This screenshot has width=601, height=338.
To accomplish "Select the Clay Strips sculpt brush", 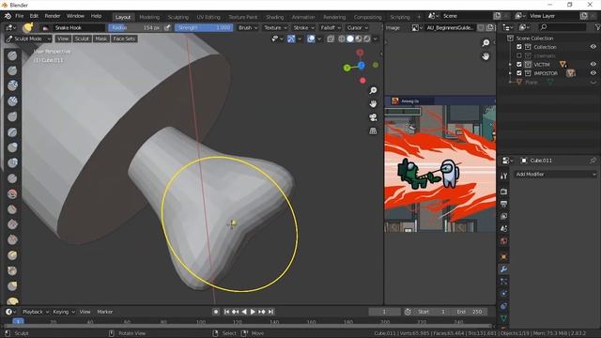I will pos(12,100).
